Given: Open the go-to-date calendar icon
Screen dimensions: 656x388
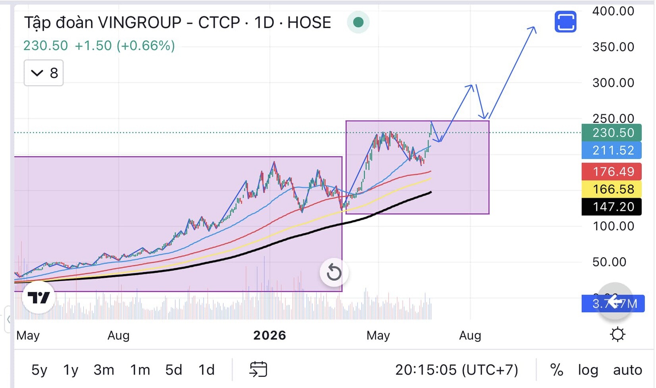Looking at the screenshot, I should [258, 369].
